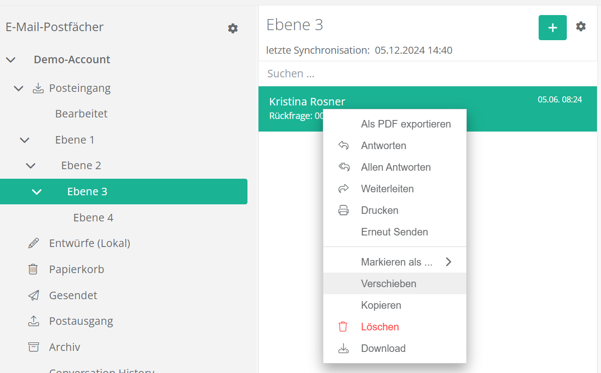Viewport: 601px width, 373px height.
Task: Click the double-arrow Allen Antworten icon
Action: point(344,167)
